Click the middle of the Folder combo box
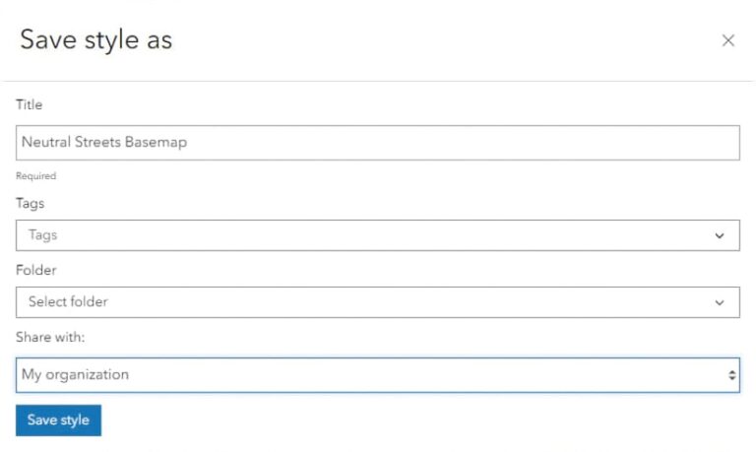This screenshot has width=756, height=452. 377,302
